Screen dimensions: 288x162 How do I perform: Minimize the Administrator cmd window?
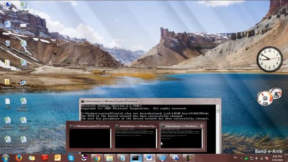pos(201,100)
